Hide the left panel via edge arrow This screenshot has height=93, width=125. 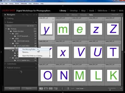1,52
